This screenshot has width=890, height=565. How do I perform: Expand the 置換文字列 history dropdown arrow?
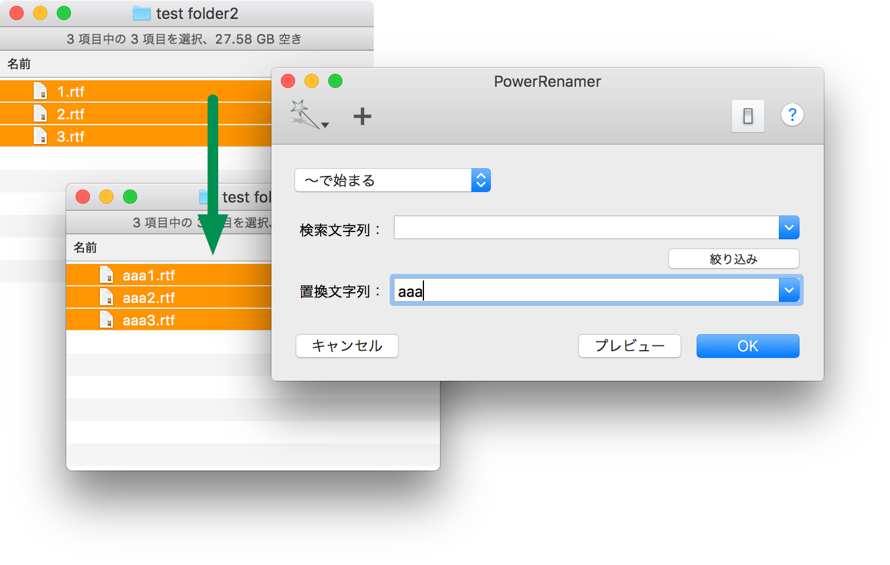pos(789,290)
